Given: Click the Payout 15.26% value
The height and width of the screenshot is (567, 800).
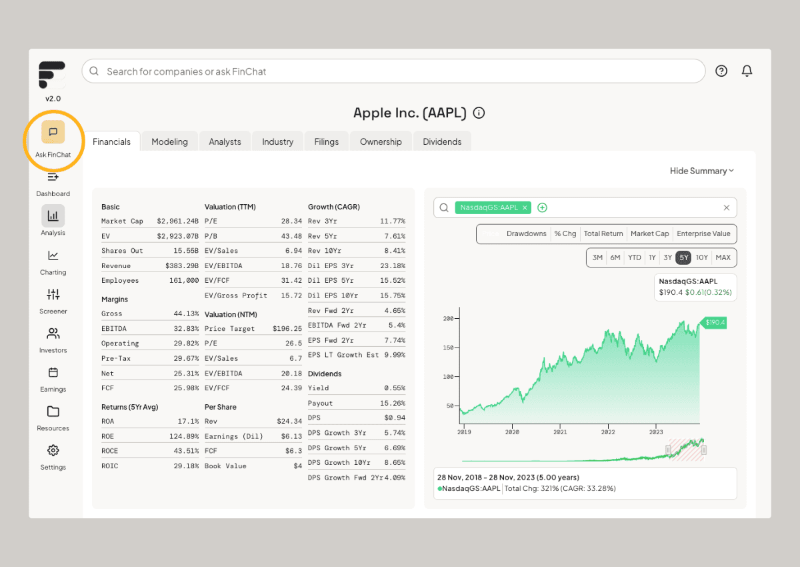Looking at the screenshot, I should tap(392, 404).
